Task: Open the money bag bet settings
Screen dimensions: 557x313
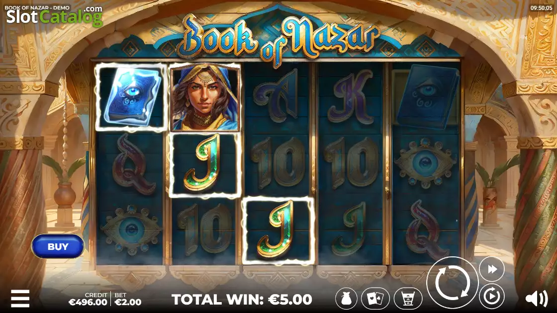Action: coord(346,299)
